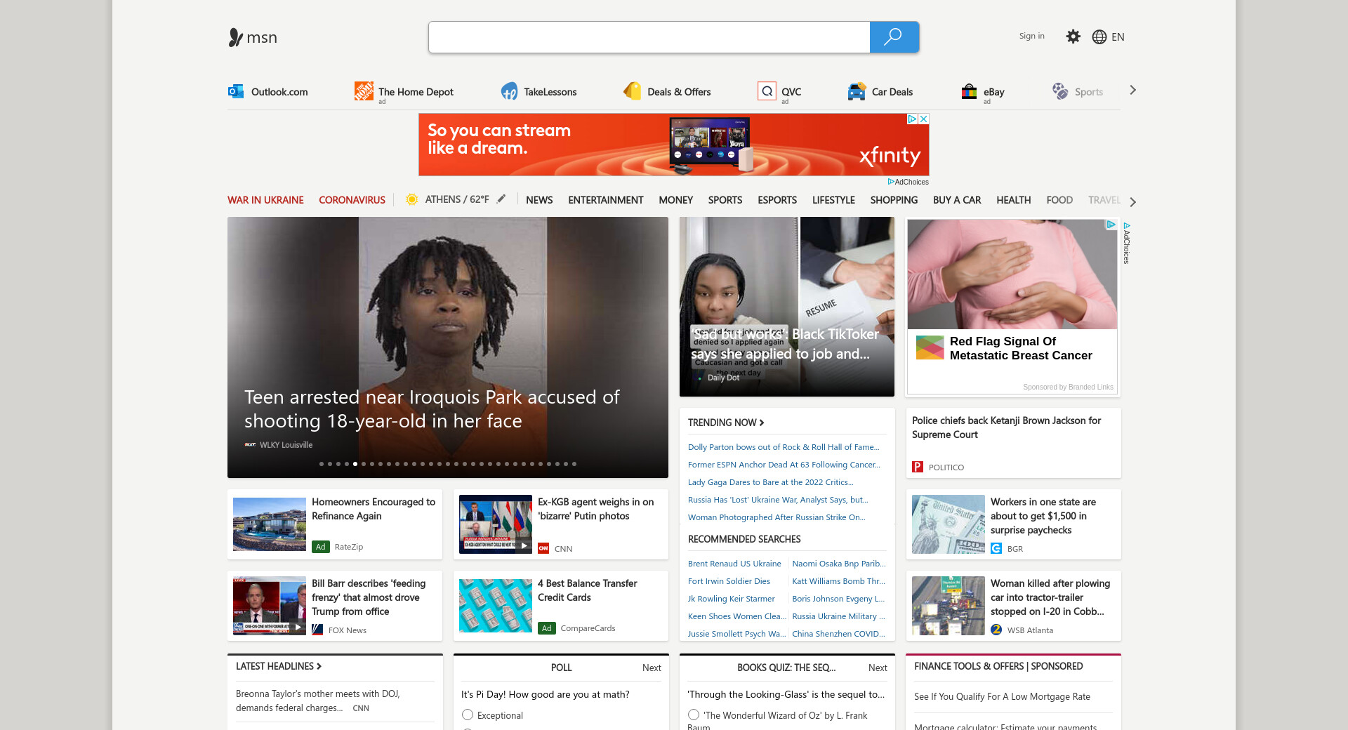Play the Ex-KGB agent Putin video
Image resolution: width=1348 pixels, height=730 pixels.
point(524,545)
